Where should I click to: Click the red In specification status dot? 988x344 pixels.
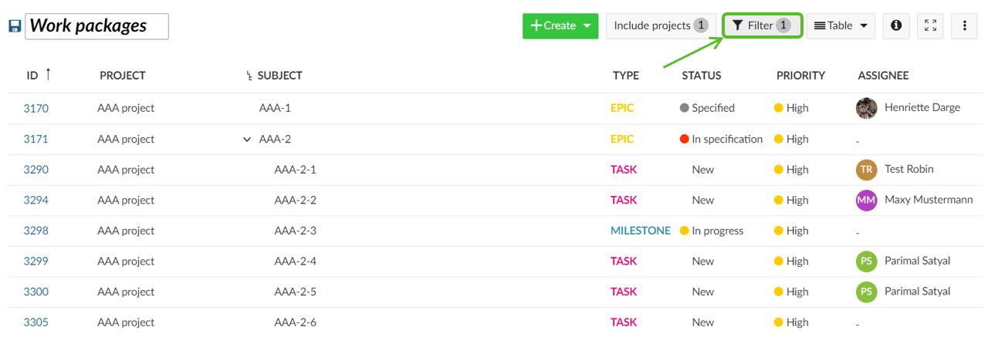[684, 140]
